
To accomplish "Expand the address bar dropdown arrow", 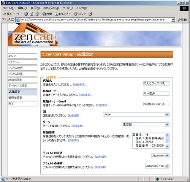I will point(173,20).
